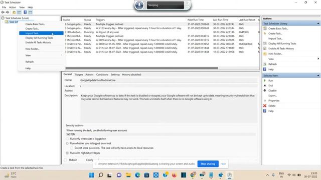Collapse the Task Scheduler Library actions section
The height and width of the screenshot is (180, 321).
(x=318, y=23)
